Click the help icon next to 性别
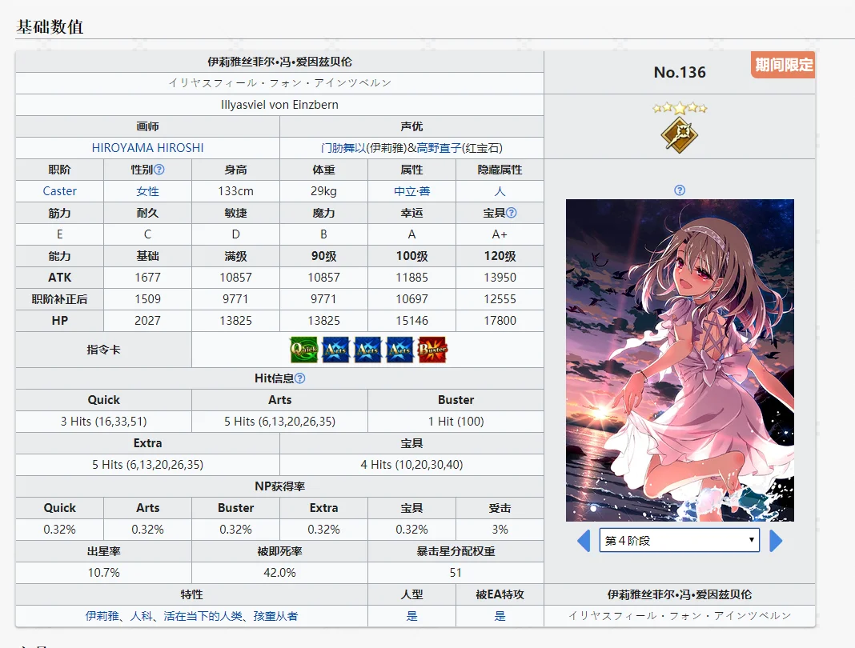 tap(159, 170)
